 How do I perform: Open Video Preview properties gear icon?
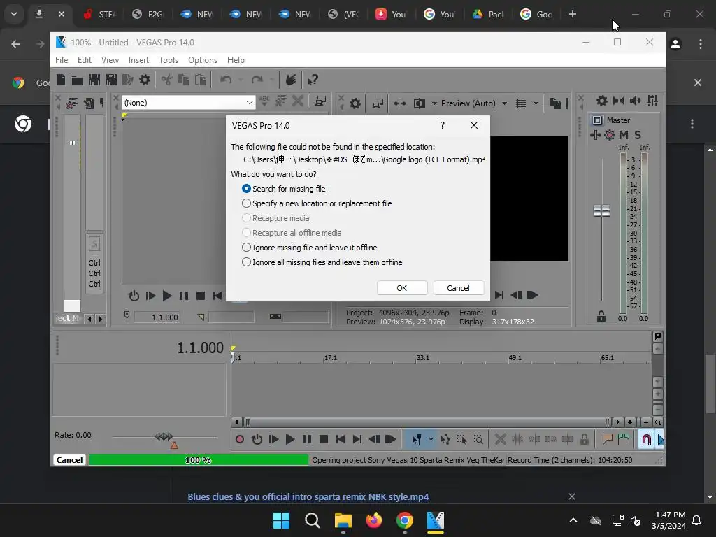click(355, 103)
